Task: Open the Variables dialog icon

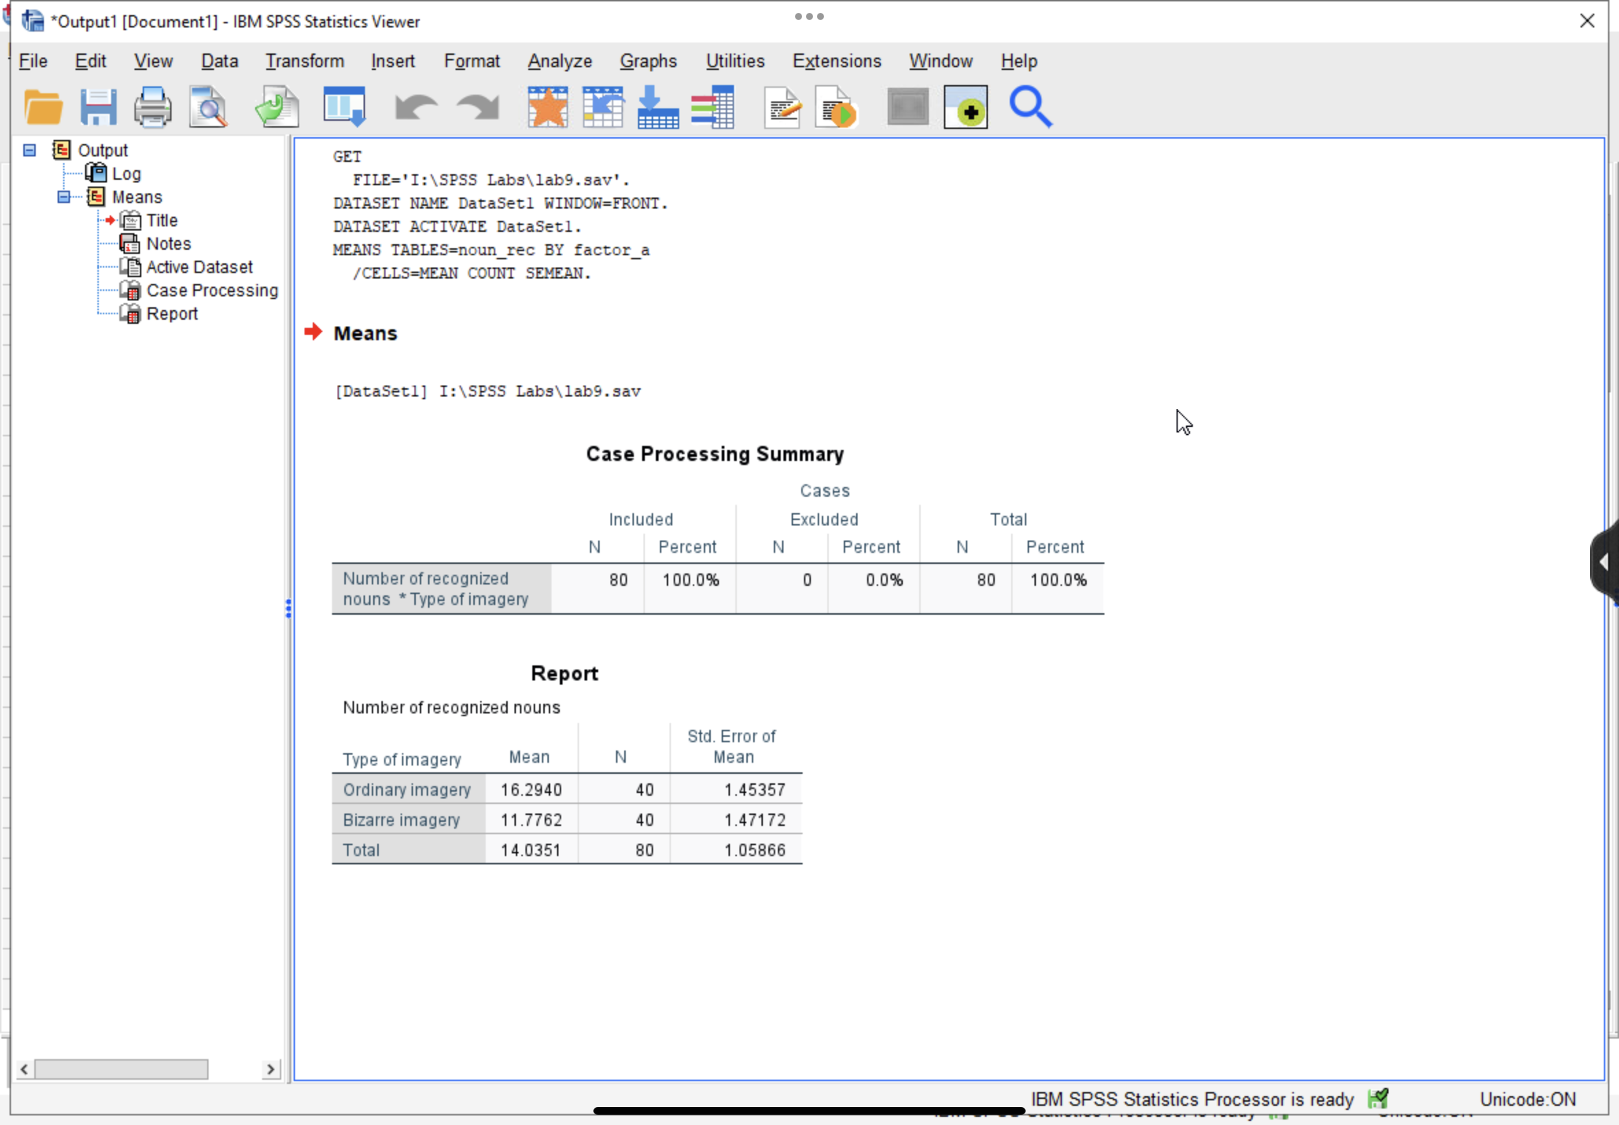Action: click(x=713, y=106)
